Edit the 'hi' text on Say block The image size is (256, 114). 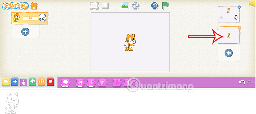(65, 86)
